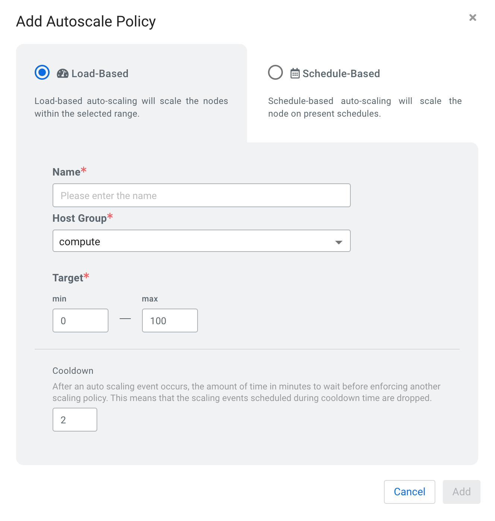Select the Load-Based radio button
This screenshot has height=521, width=495.
42,72
